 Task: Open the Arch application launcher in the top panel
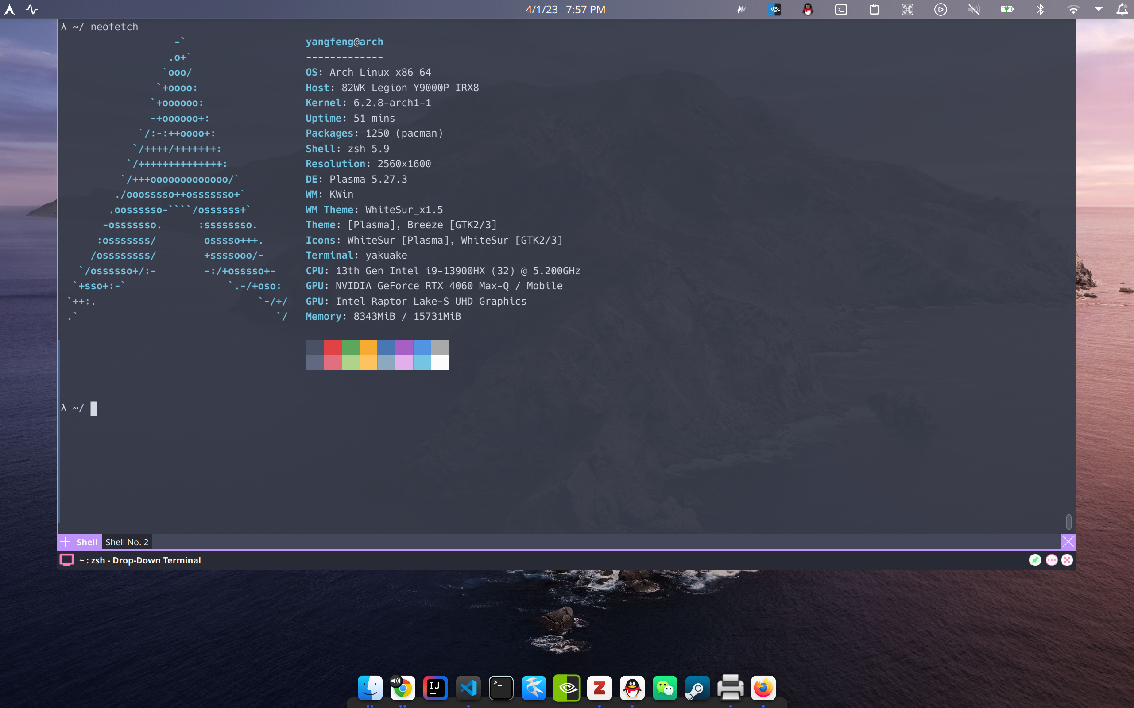[9, 9]
